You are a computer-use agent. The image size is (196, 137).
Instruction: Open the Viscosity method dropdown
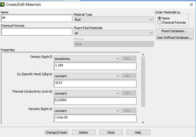click(x=87, y=111)
